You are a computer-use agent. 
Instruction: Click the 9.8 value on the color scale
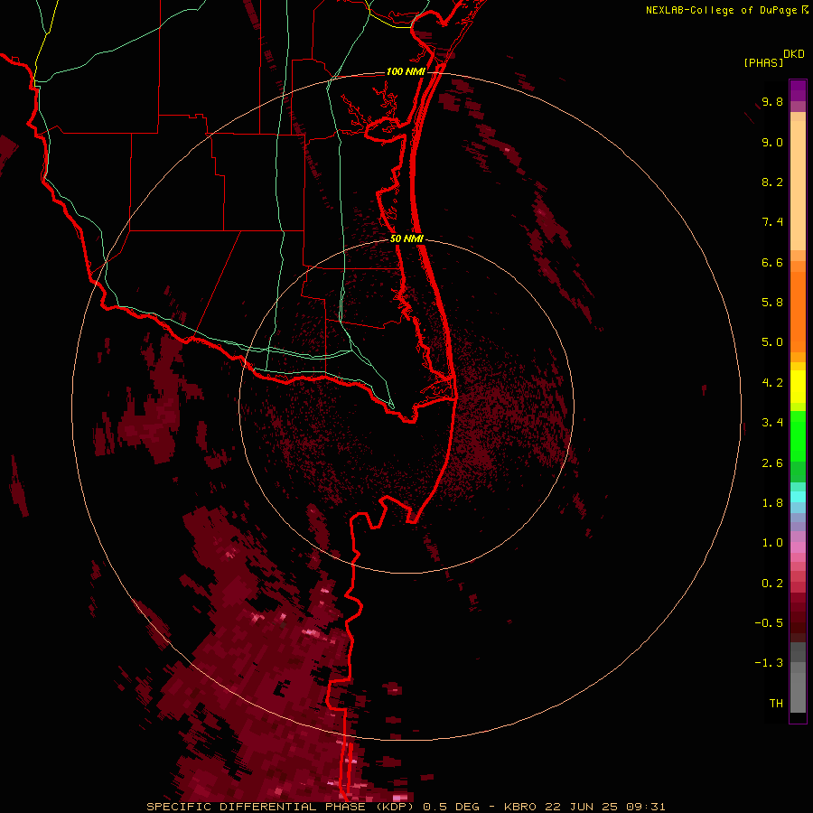click(x=772, y=101)
